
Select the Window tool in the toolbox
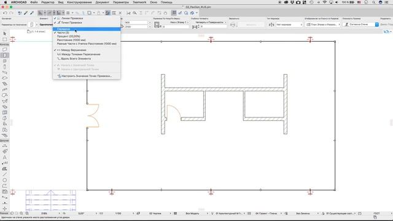click(x=4, y=61)
